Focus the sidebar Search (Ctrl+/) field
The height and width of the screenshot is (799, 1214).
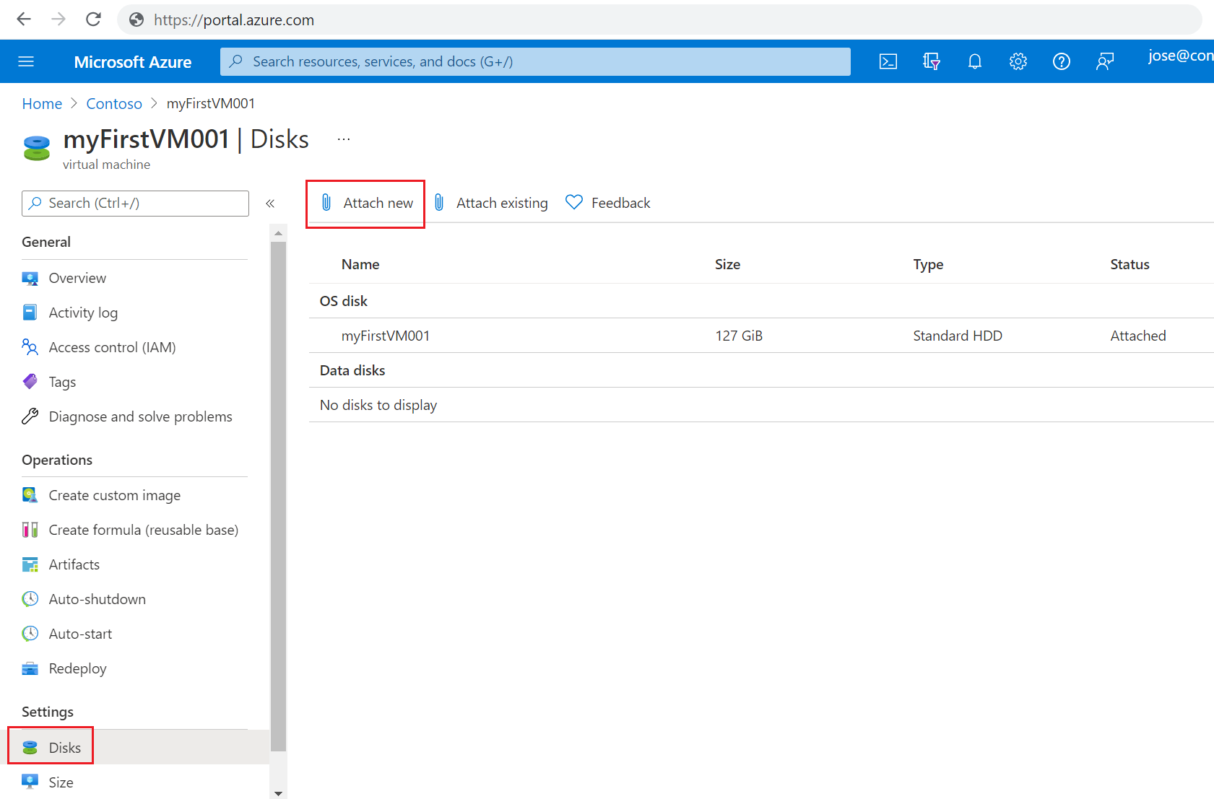point(135,204)
